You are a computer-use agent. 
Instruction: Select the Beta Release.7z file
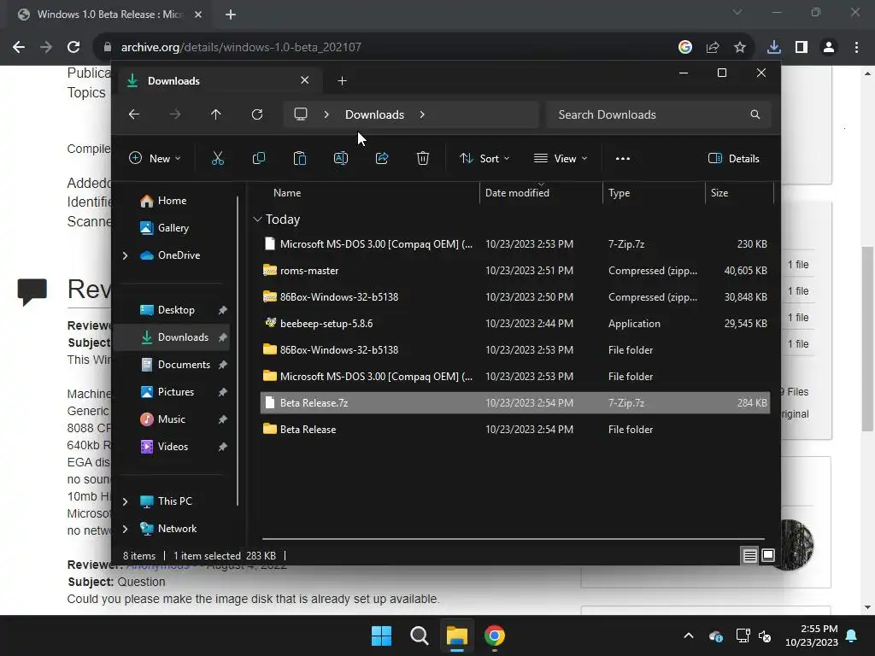pyautogui.click(x=514, y=403)
